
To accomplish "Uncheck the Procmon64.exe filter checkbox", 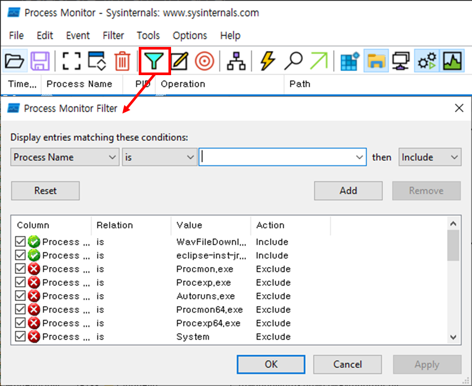I will (x=20, y=309).
